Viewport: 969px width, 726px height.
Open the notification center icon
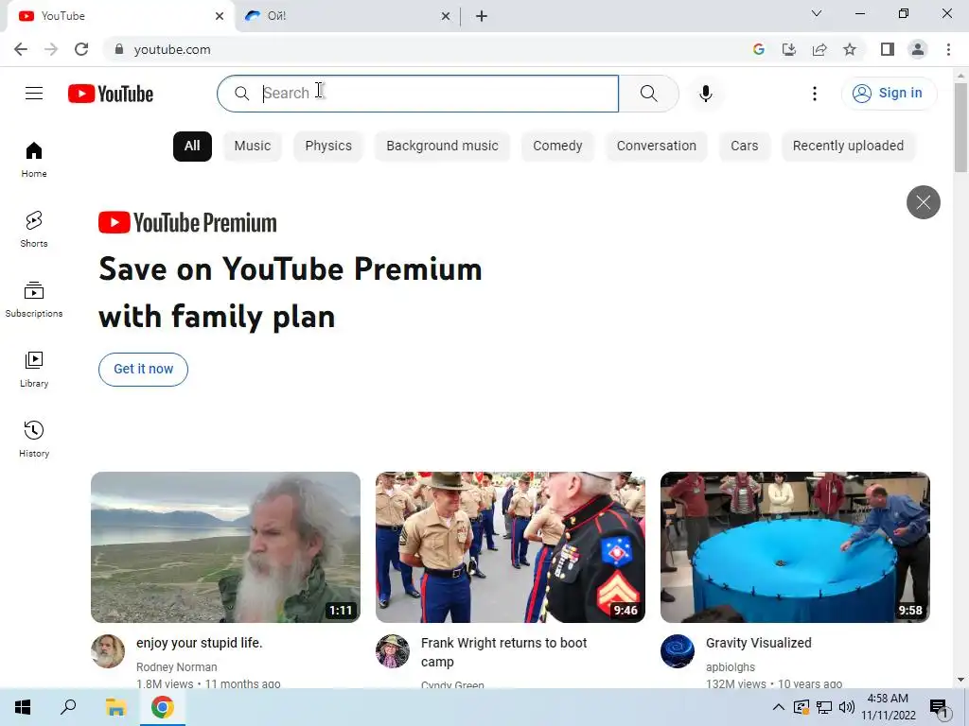pyautogui.click(x=939, y=708)
